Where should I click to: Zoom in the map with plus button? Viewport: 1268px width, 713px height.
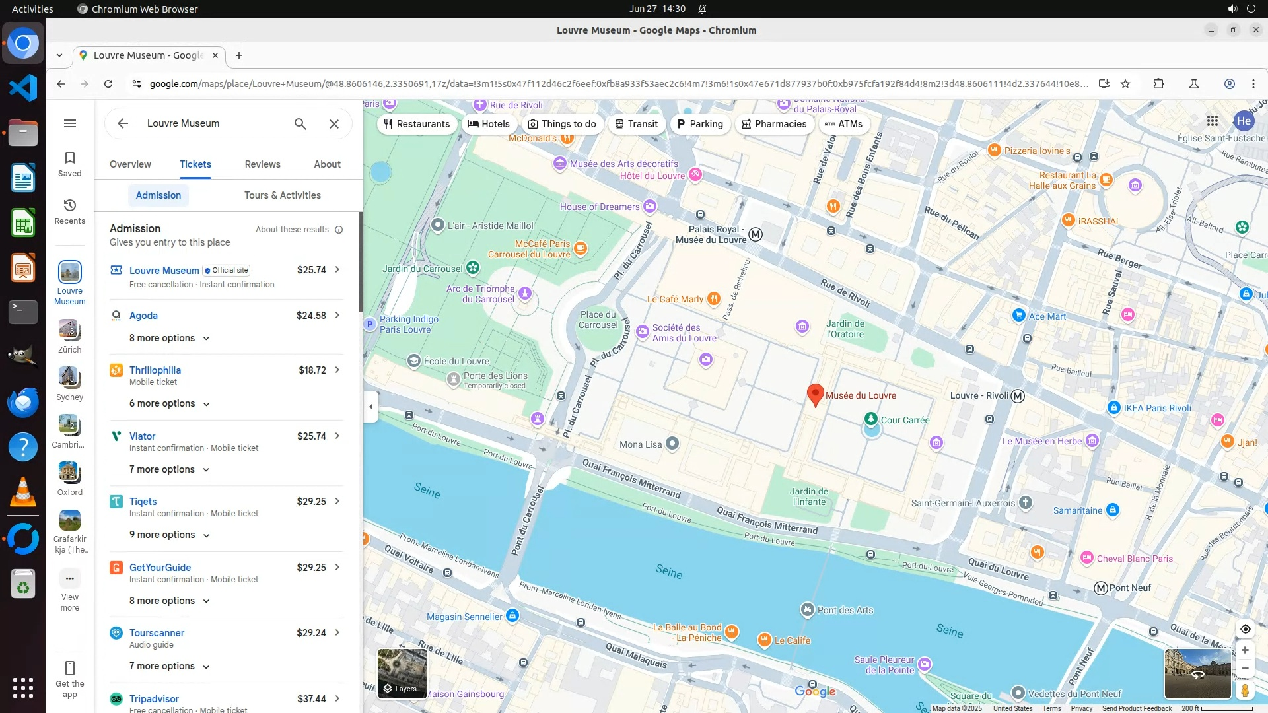(1245, 650)
